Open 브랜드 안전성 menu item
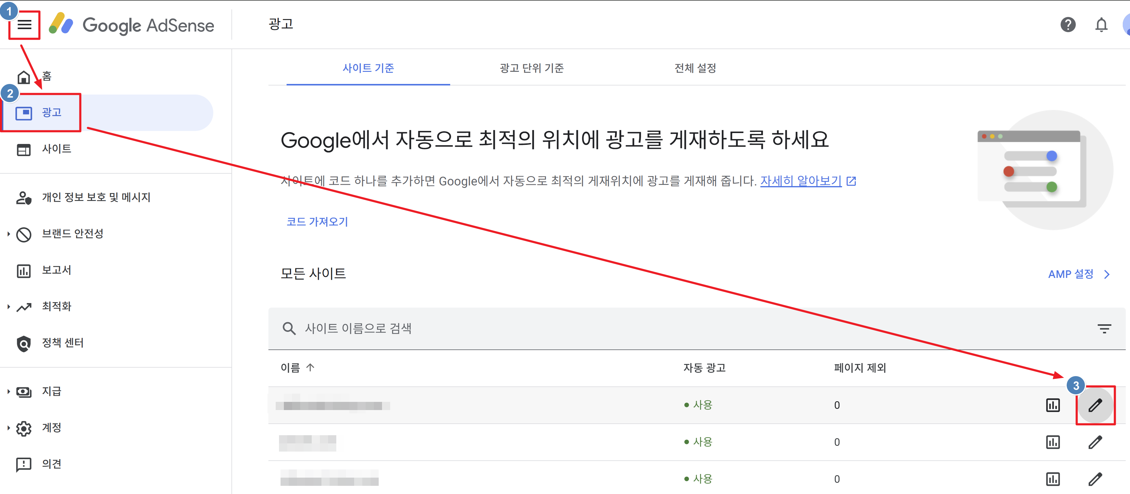The image size is (1130, 494). tap(72, 234)
